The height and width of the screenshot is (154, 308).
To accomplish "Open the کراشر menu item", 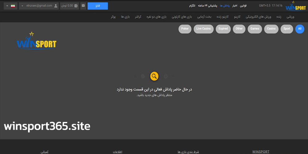I will pos(138,17).
